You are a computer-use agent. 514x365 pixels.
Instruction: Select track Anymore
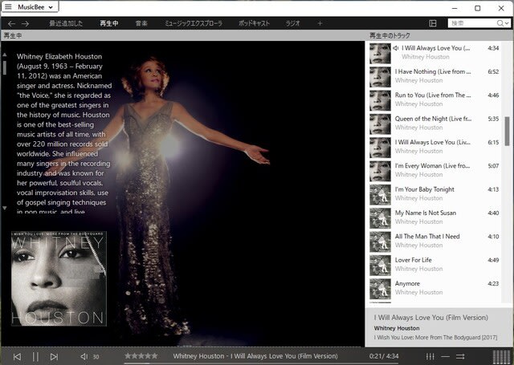pos(434,289)
